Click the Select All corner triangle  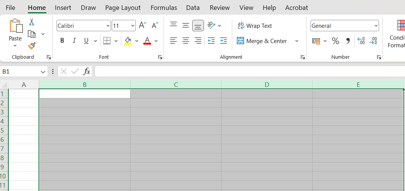pyautogui.click(x=4, y=84)
